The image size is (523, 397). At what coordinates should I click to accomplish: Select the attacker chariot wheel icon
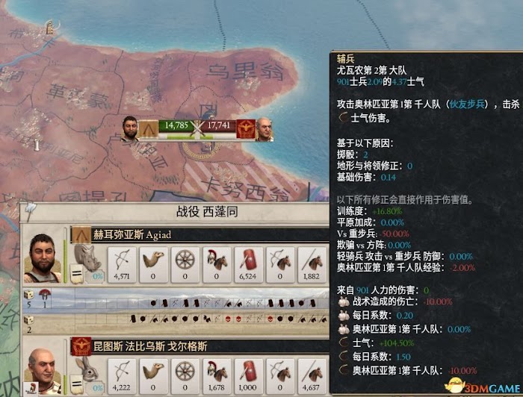(x=185, y=265)
